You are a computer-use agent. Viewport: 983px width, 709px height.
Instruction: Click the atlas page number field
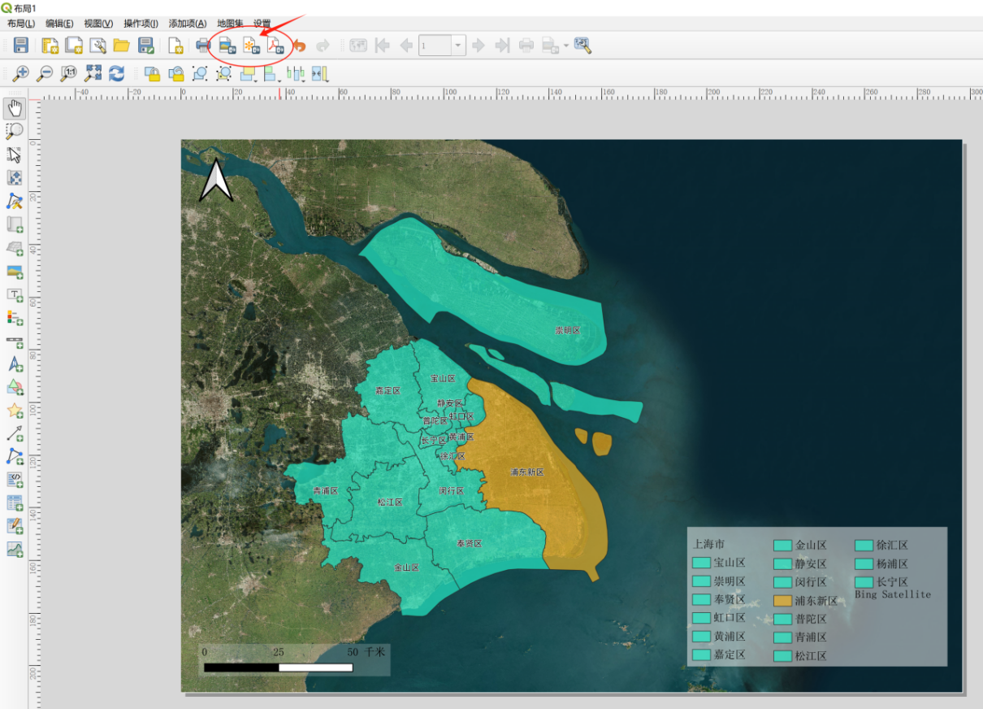tap(435, 46)
